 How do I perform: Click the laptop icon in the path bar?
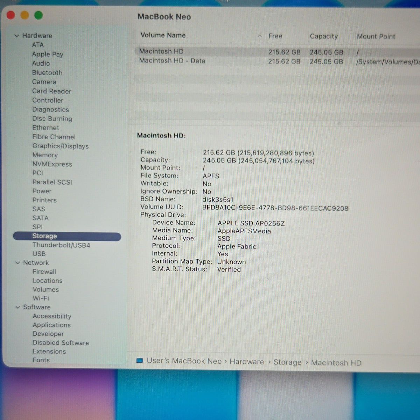[140, 360]
